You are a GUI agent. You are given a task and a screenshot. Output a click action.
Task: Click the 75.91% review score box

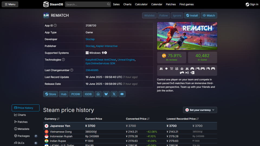click(x=172, y=57)
